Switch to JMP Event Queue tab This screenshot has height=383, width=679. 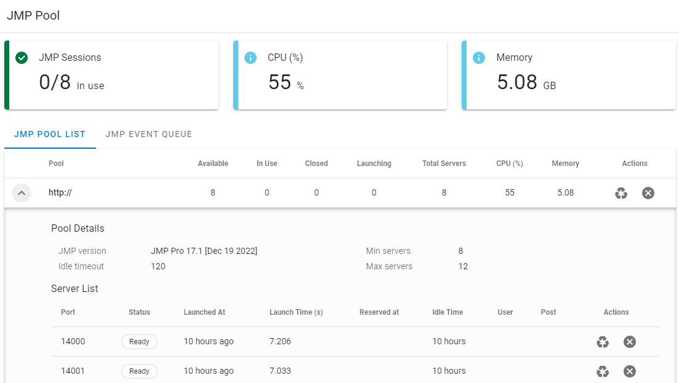149,134
